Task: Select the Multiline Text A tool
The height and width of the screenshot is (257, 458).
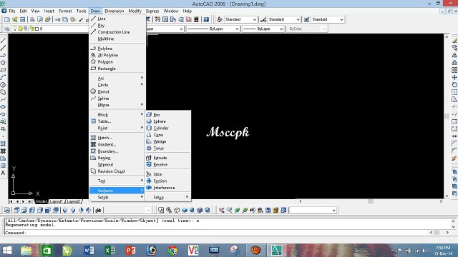Action: [3, 173]
